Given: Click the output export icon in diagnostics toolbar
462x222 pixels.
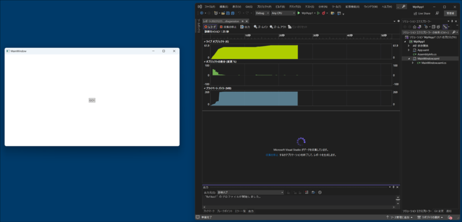Looking at the screenshot, I should click(245, 27).
